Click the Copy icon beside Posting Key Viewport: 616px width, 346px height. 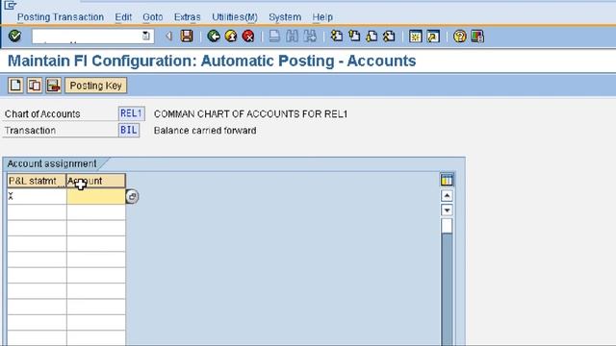pos(35,86)
